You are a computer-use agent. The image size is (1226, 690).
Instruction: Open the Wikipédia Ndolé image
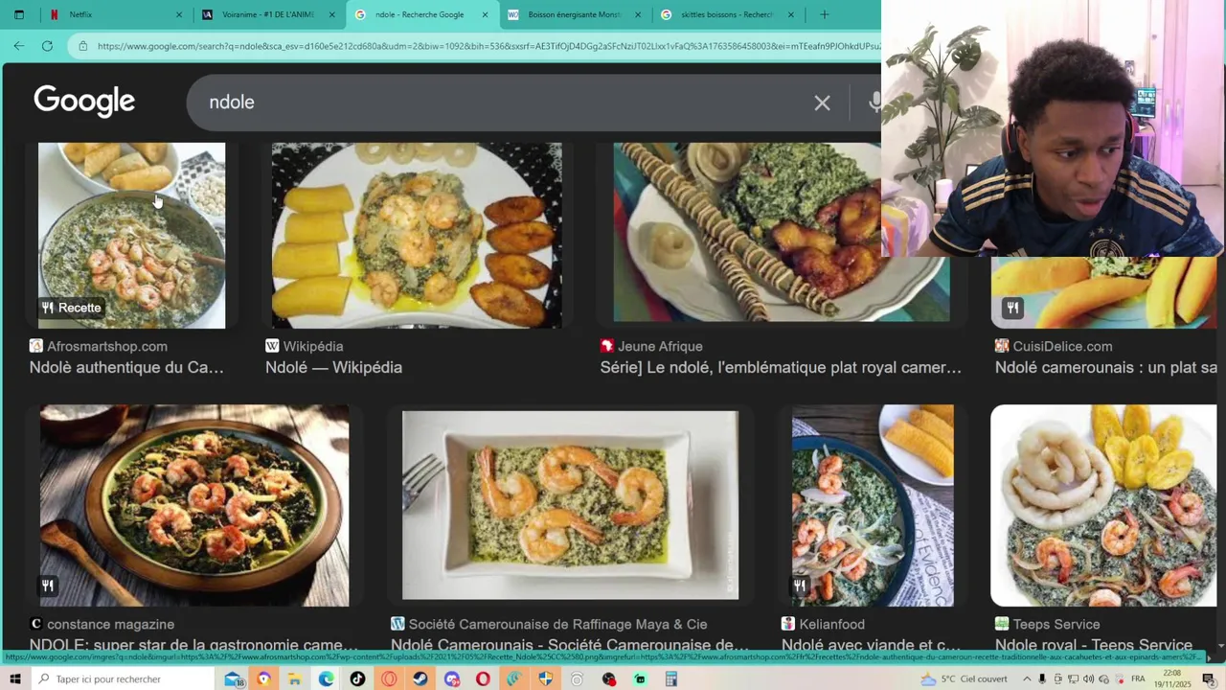417,236
